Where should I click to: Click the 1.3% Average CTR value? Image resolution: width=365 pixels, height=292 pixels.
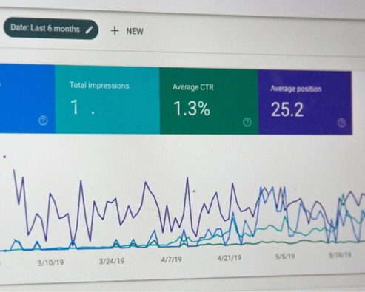(x=192, y=109)
